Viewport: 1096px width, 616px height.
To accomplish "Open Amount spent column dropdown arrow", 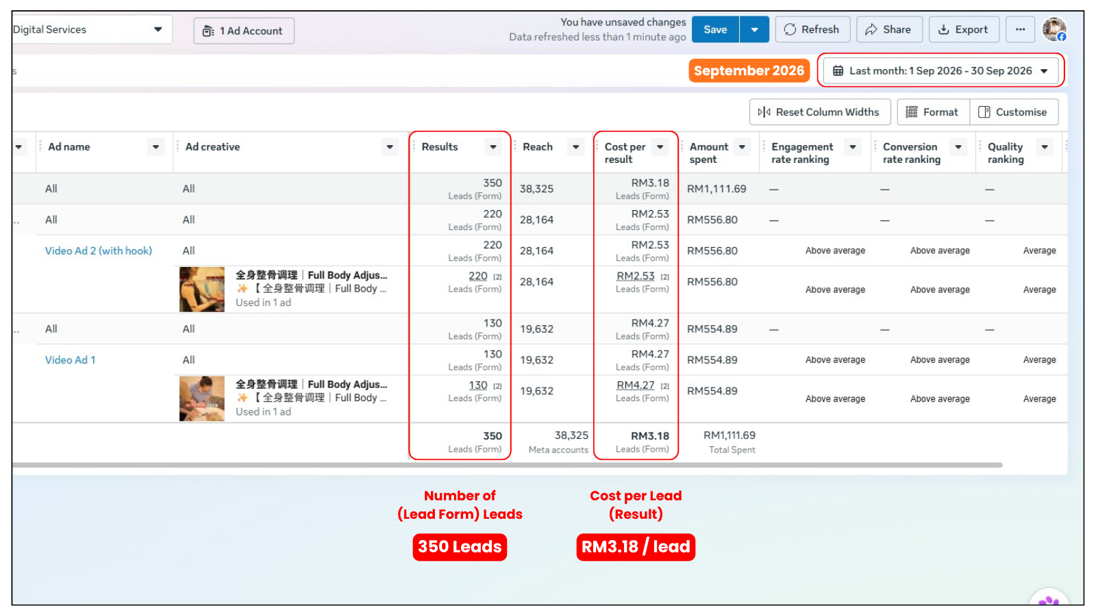I will coord(742,147).
